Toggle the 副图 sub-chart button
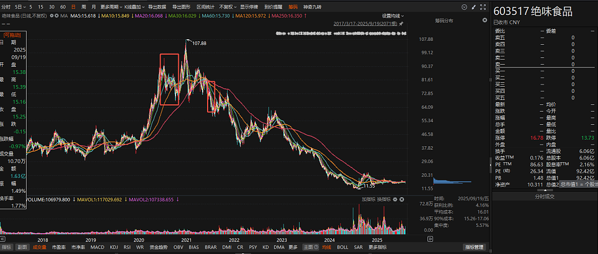The width and height of the screenshot is (598, 254). (x=22, y=247)
